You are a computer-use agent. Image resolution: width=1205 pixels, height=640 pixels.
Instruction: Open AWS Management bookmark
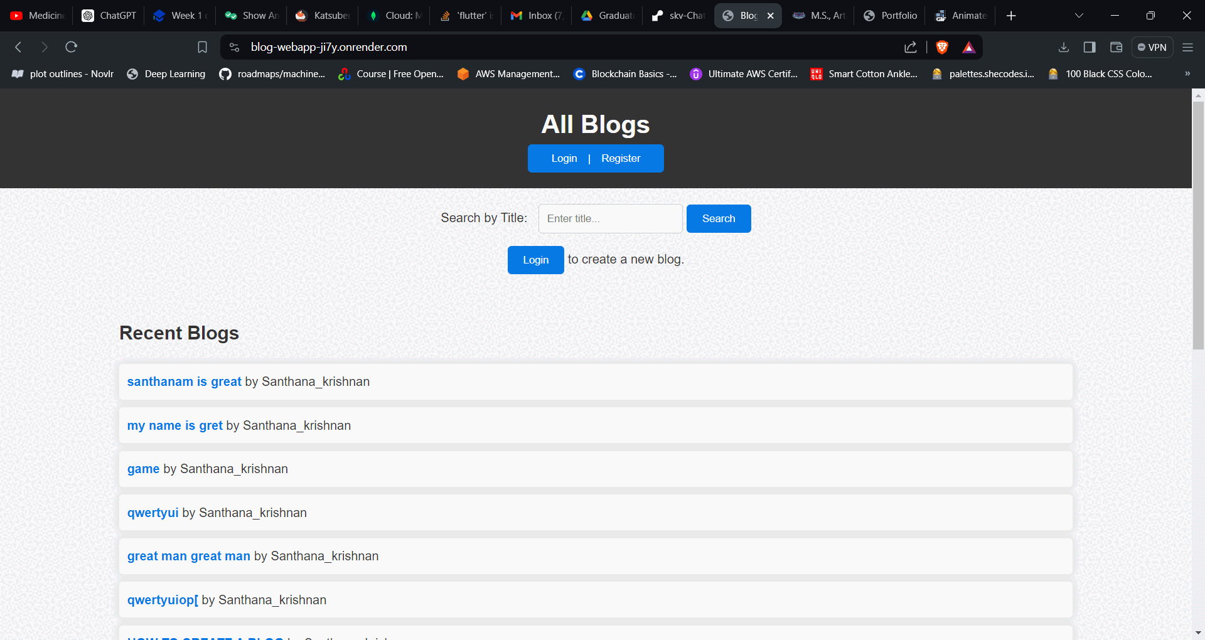(x=508, y=74)
